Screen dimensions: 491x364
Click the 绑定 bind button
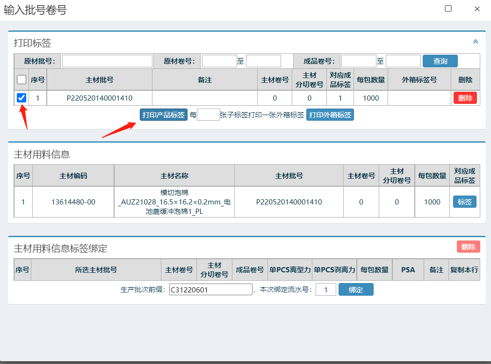(356, 290)
